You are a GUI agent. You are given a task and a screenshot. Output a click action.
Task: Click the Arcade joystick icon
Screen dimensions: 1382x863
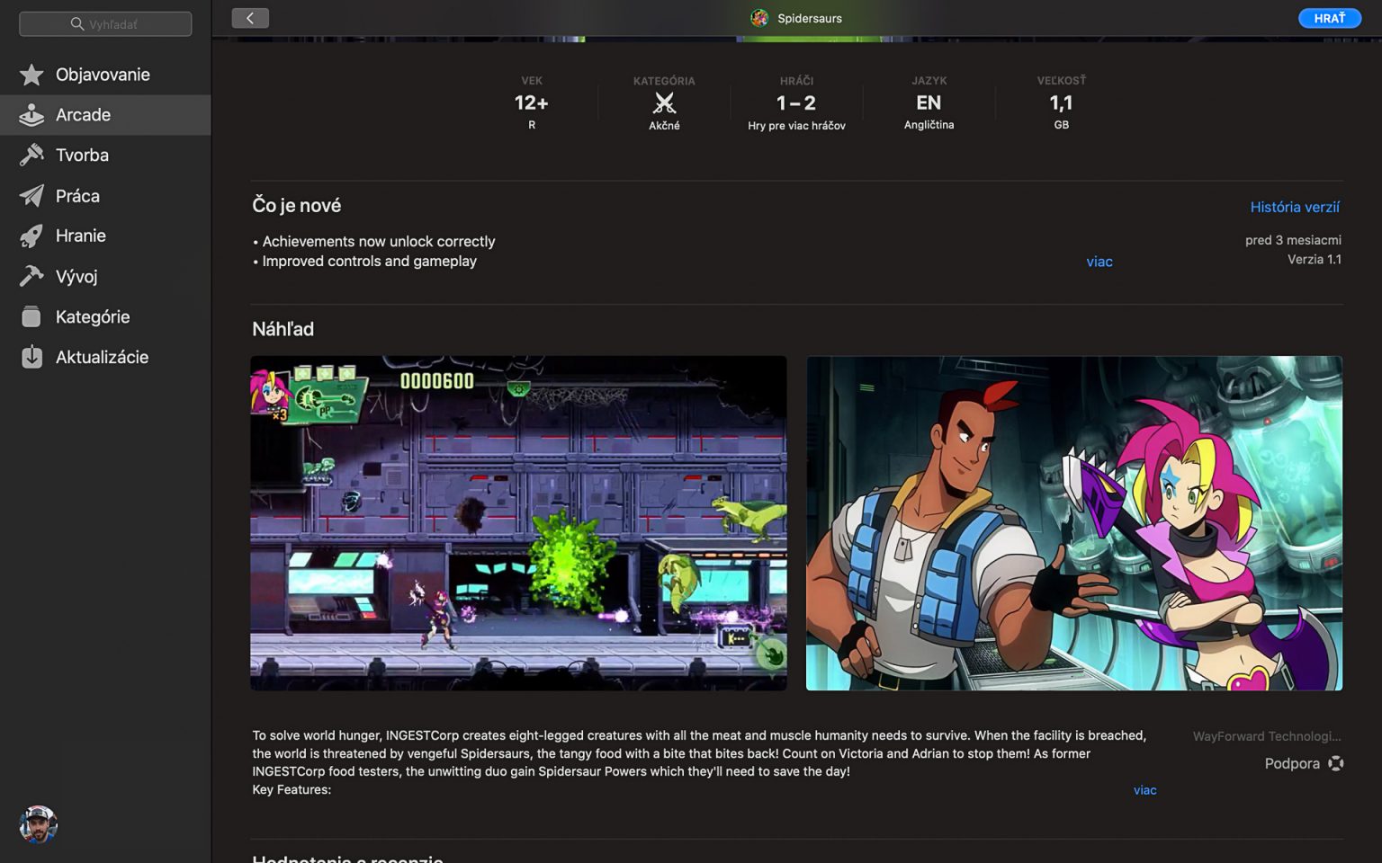click(31, 115)
